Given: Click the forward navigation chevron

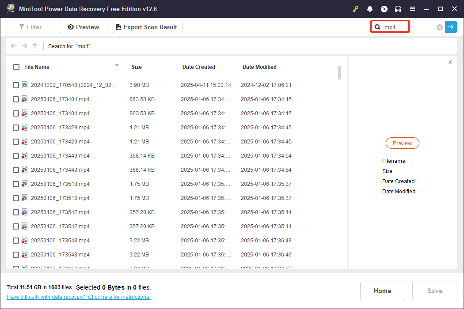Looking at the screenshot, I should 24,45.
